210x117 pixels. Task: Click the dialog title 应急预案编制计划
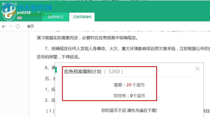pos(82,72)
